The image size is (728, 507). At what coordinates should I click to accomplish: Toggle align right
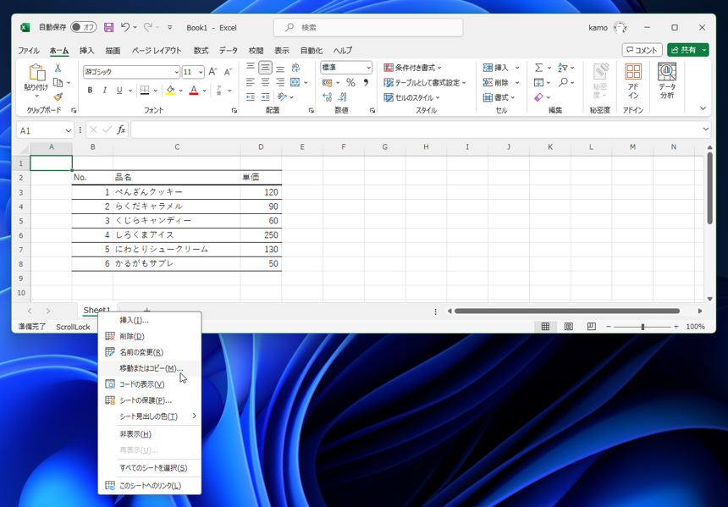tap(280, 83)
